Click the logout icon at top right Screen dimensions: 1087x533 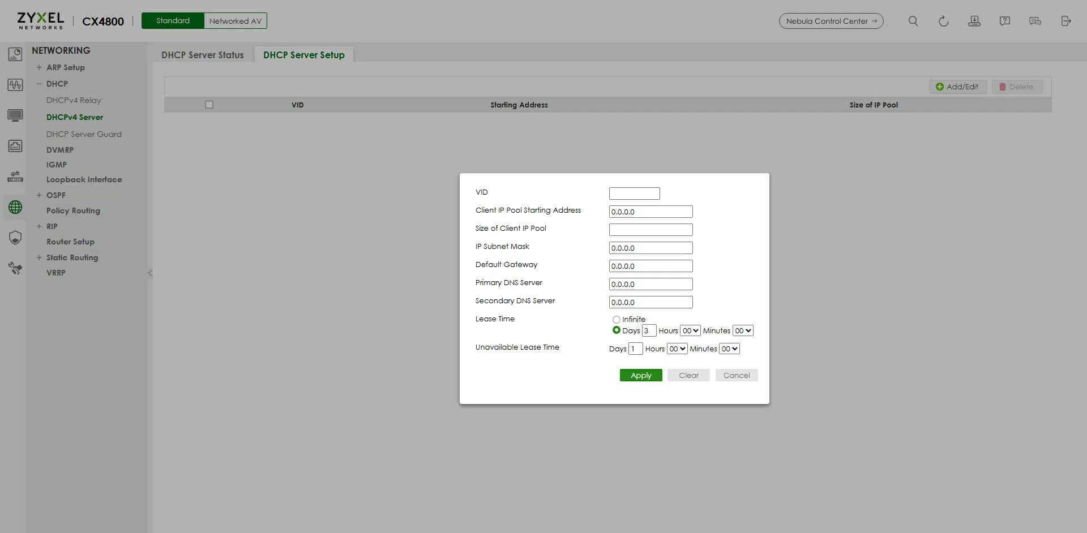click(x=1065, y=21)
